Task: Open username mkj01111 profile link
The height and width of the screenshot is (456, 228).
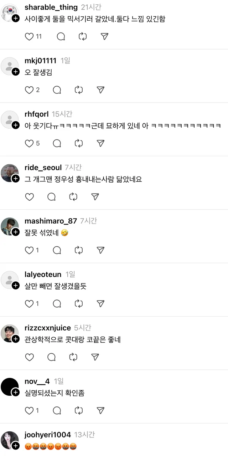Action: tap(41, 61)
